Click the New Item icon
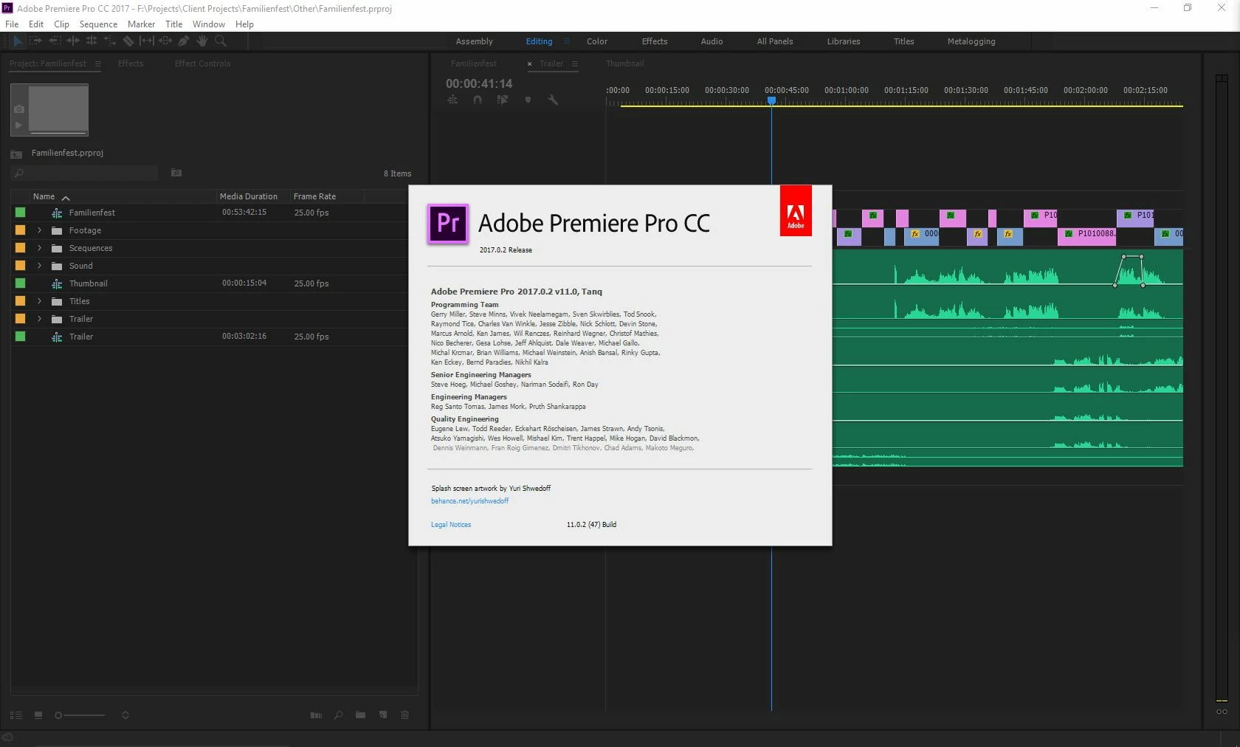The width and height of the screenshot is (1240, 747). [382, 715]
